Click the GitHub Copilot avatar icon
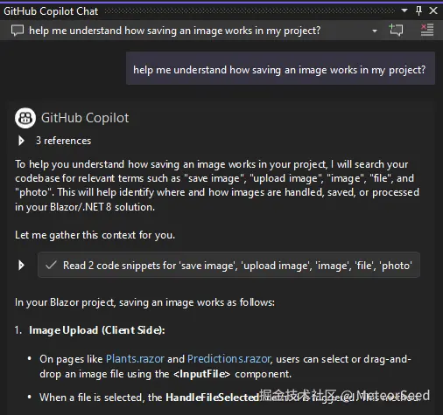Image resolution: width=443 pixels, height=415 pixels. [x=25, y=118]
